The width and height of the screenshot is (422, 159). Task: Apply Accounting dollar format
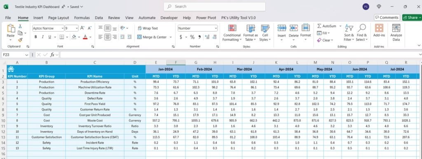point(181,37)
